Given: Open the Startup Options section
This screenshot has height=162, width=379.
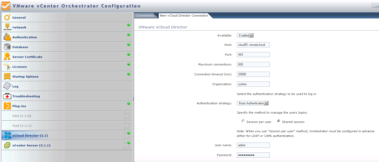Looking at the screenshot, I should pos(25,77).
